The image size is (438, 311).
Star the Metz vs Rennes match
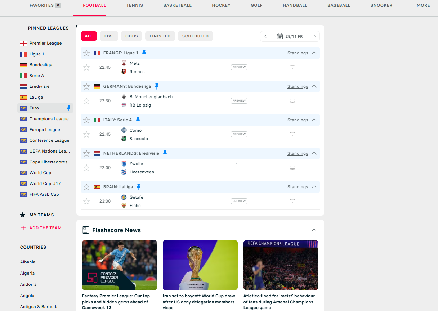click(86, 67)
